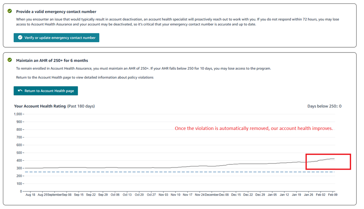The height and width of the screenshot is (209, 364).
Task: Click the 100 y-axis label
Action: point(19,184)
